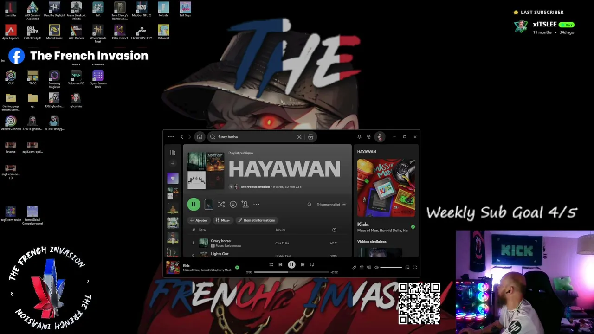The height and width of the screenshot is (334, 594).
Task: Click Kids album art in right panel
Action: (386, 188)
